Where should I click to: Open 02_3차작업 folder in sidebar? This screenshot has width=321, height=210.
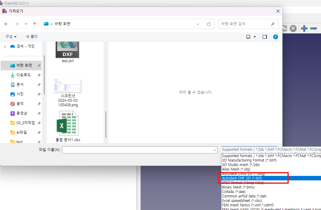[22, 123]
